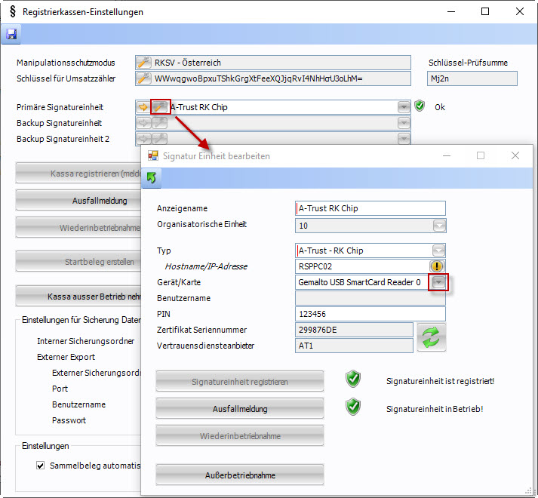Open the Gerät/Karte dropdown list
538x498 pixels.
click(438, 282)
